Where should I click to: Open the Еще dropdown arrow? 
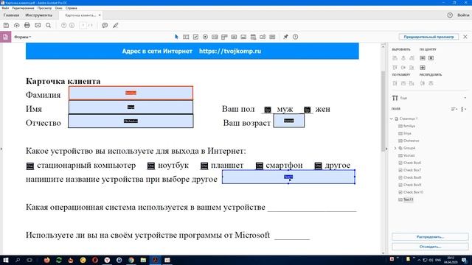point(465,98)
